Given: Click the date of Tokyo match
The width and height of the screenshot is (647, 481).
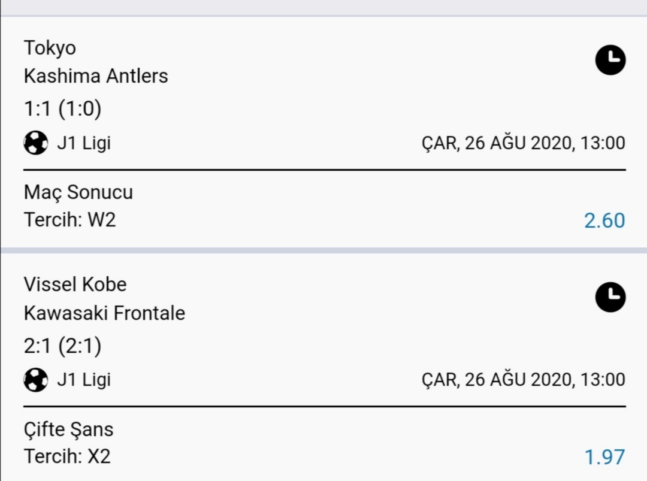Looking at the screenshot, I should pos(523,143).
